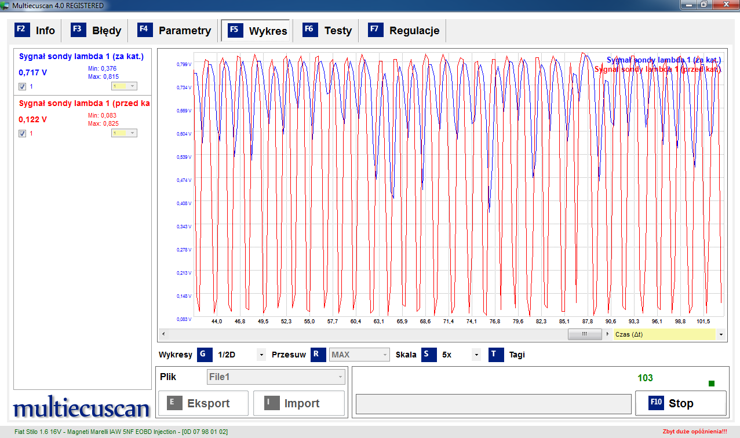Toggle the red lambda (przed kat.) checkbox
This screenshot has width=740, height=438.
(x=22, y=133)
